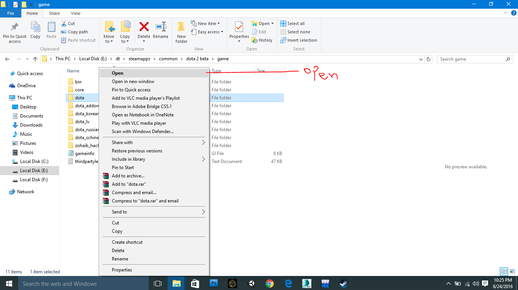Switch to the Share ribbon tab
Image resolution: width=518 pixels, height=290 pixels.
[54, 13]
